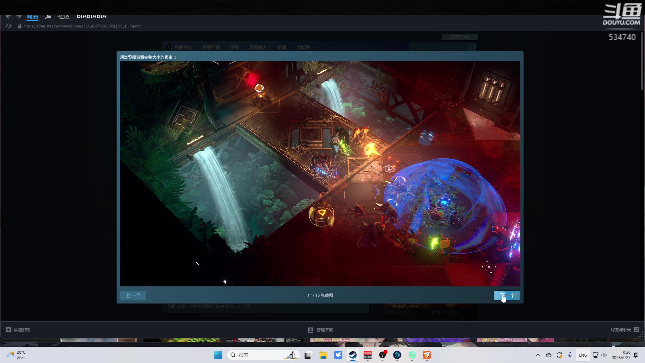Click the friends list icon beside 好友与聊天
The height and width of the screenshot is (363, 645).
click(637, 330)
